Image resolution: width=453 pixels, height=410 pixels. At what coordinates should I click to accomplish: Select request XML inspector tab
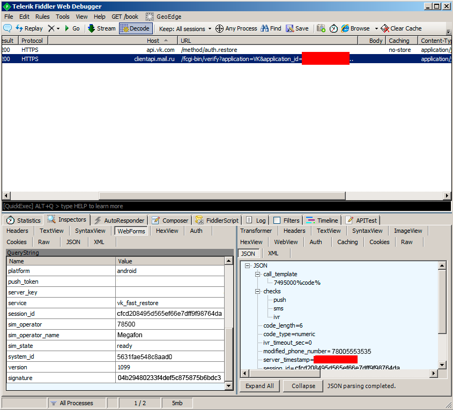click(x=99, y=242)
